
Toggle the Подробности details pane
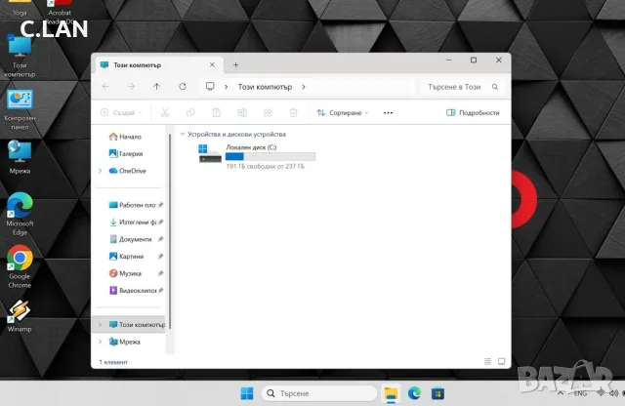point(473,113)
